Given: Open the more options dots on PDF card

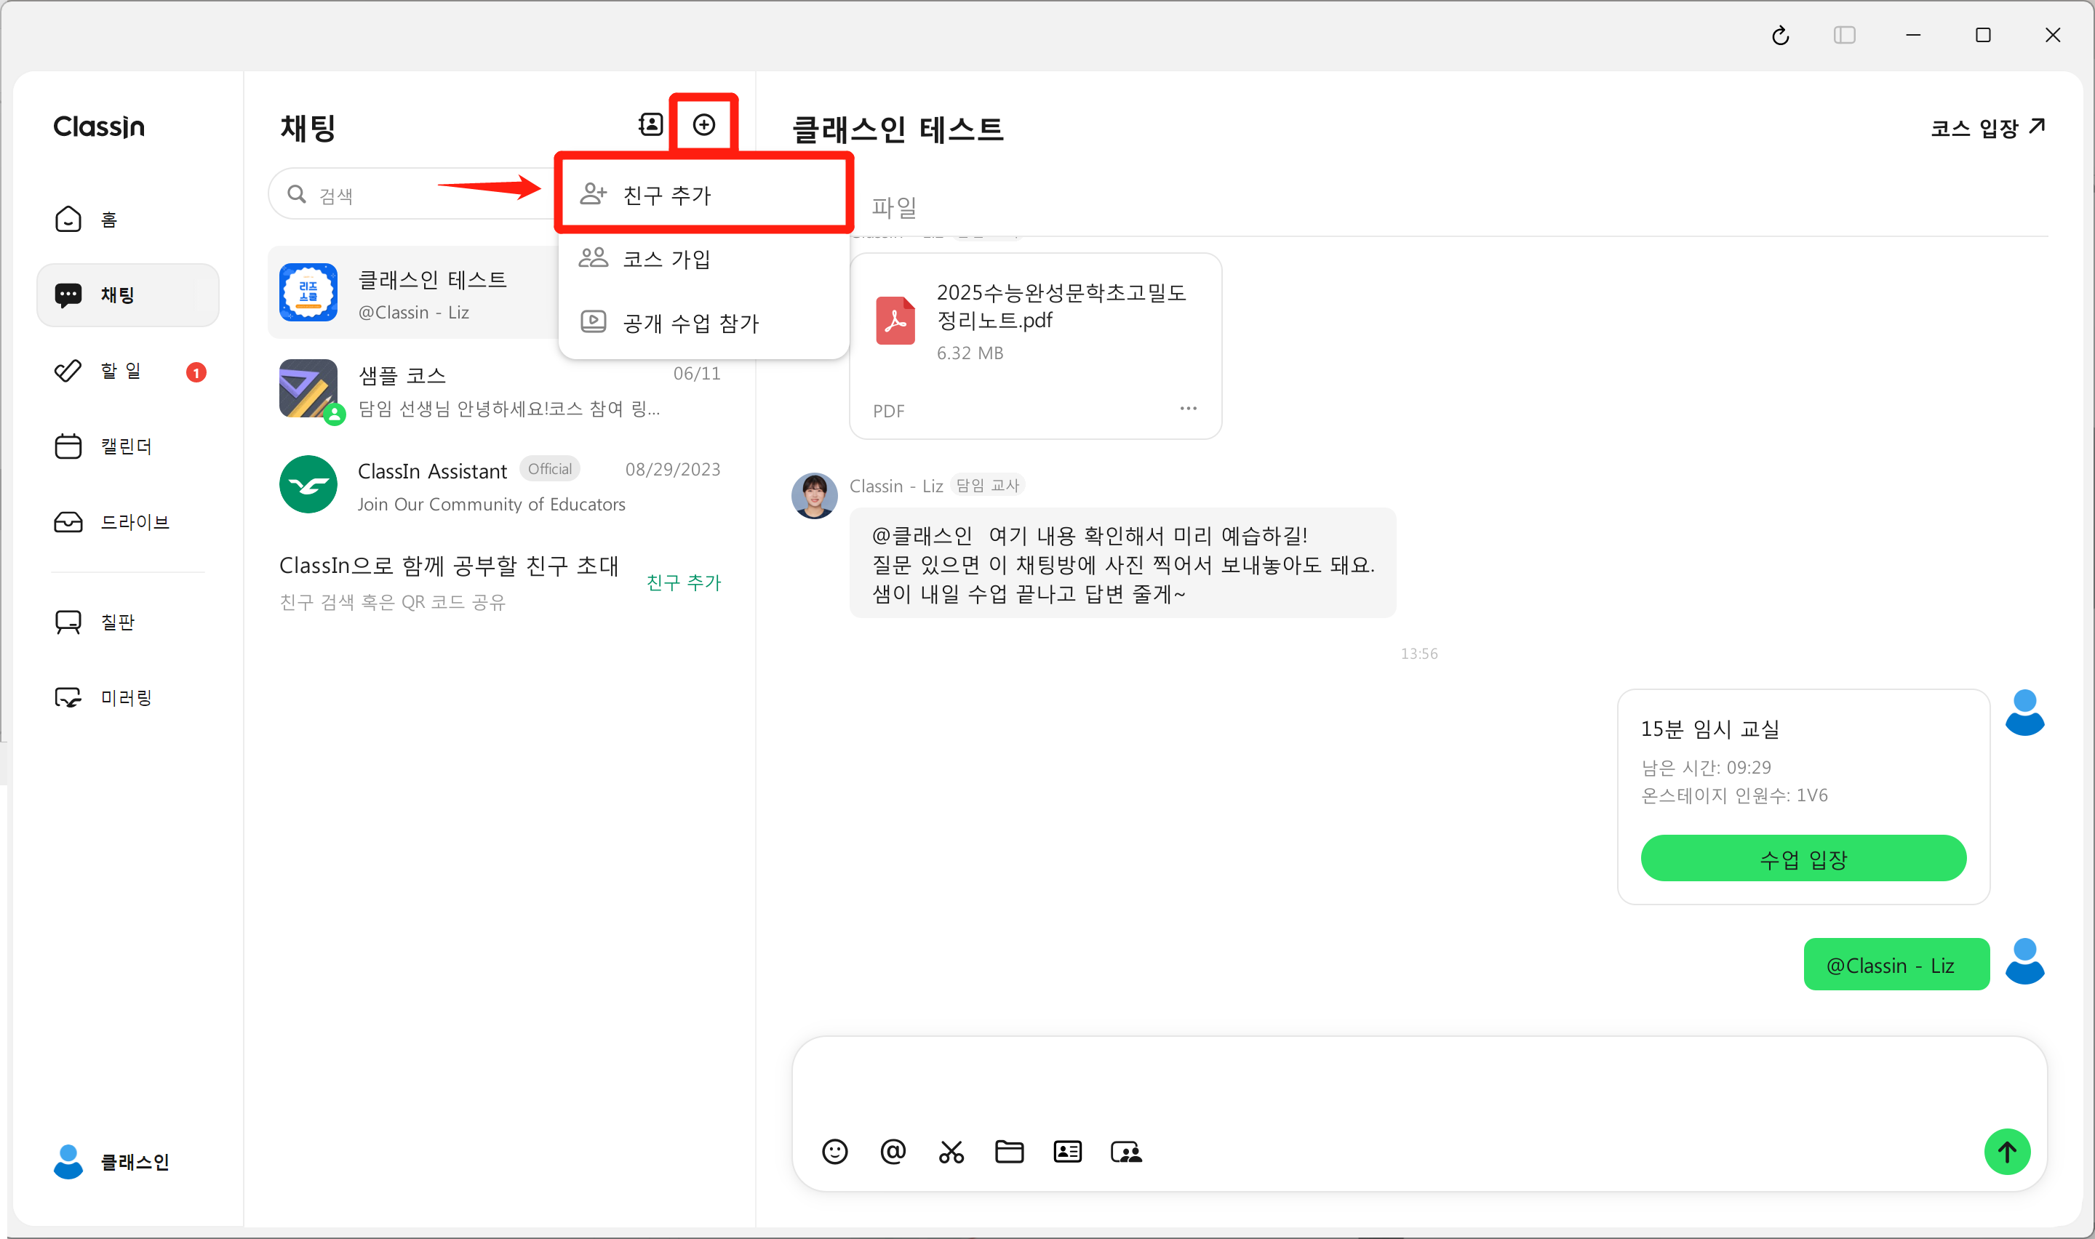Looking at the screenshot, I should 1188,408.
